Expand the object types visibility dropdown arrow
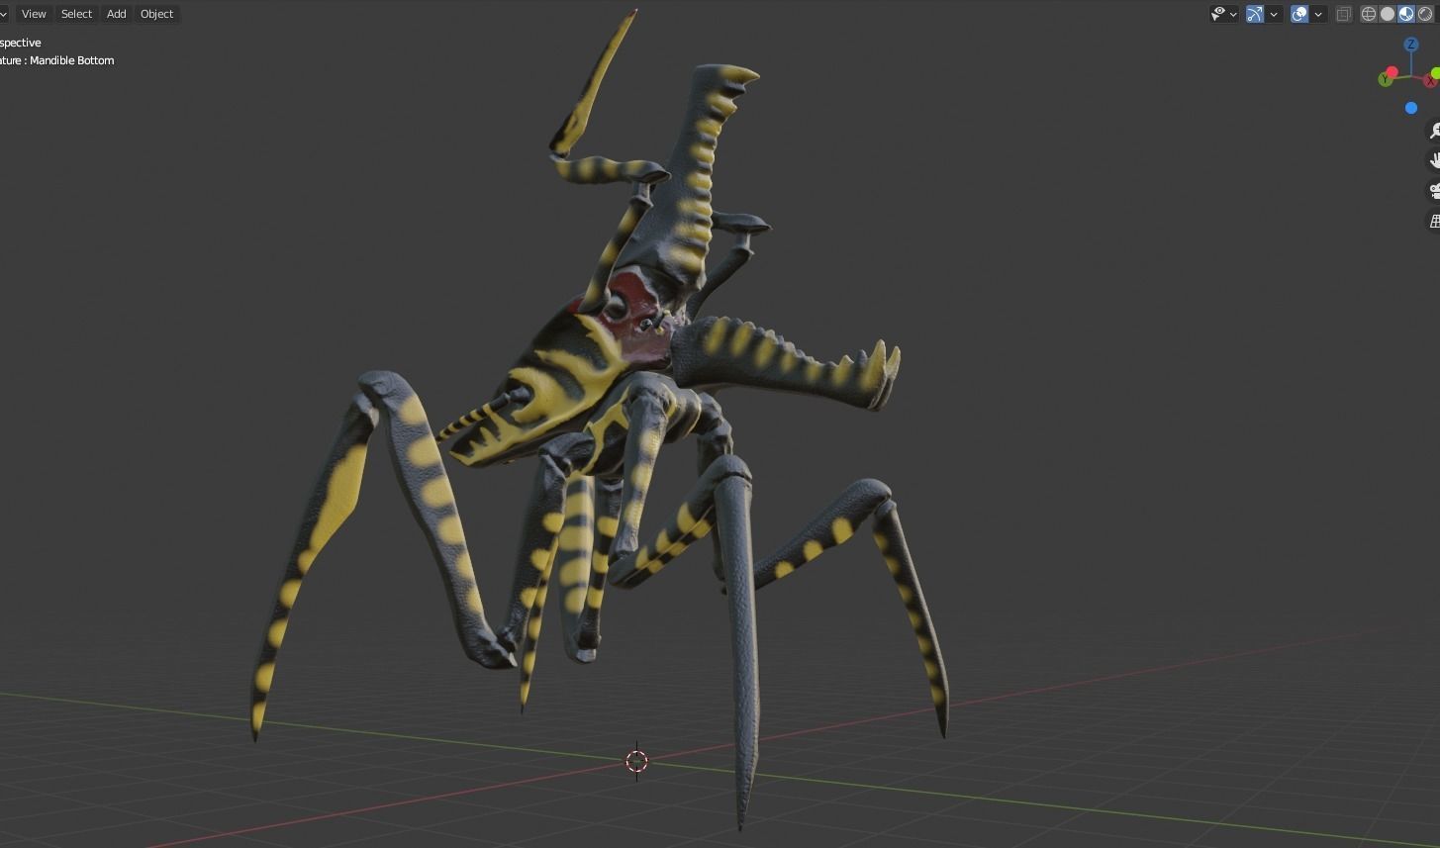Screen dimensions: 1440x848 [x=1233, y=14]
